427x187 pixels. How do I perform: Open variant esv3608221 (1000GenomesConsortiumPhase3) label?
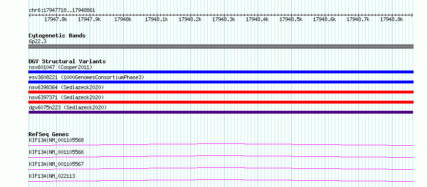click(x=86, y=77)
